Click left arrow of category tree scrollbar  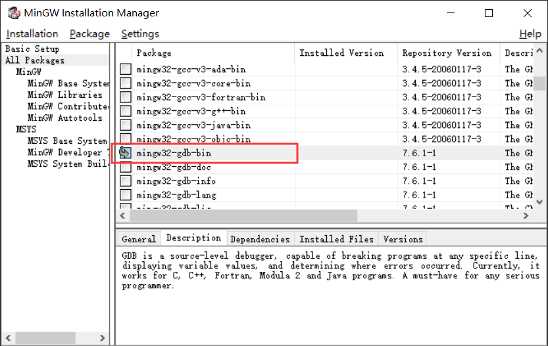point(9,337)
